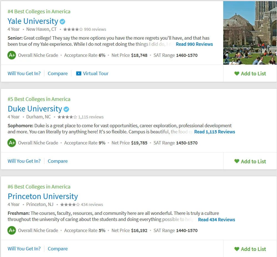Click Yale University's verified checkmark badge

click(62, 22)
